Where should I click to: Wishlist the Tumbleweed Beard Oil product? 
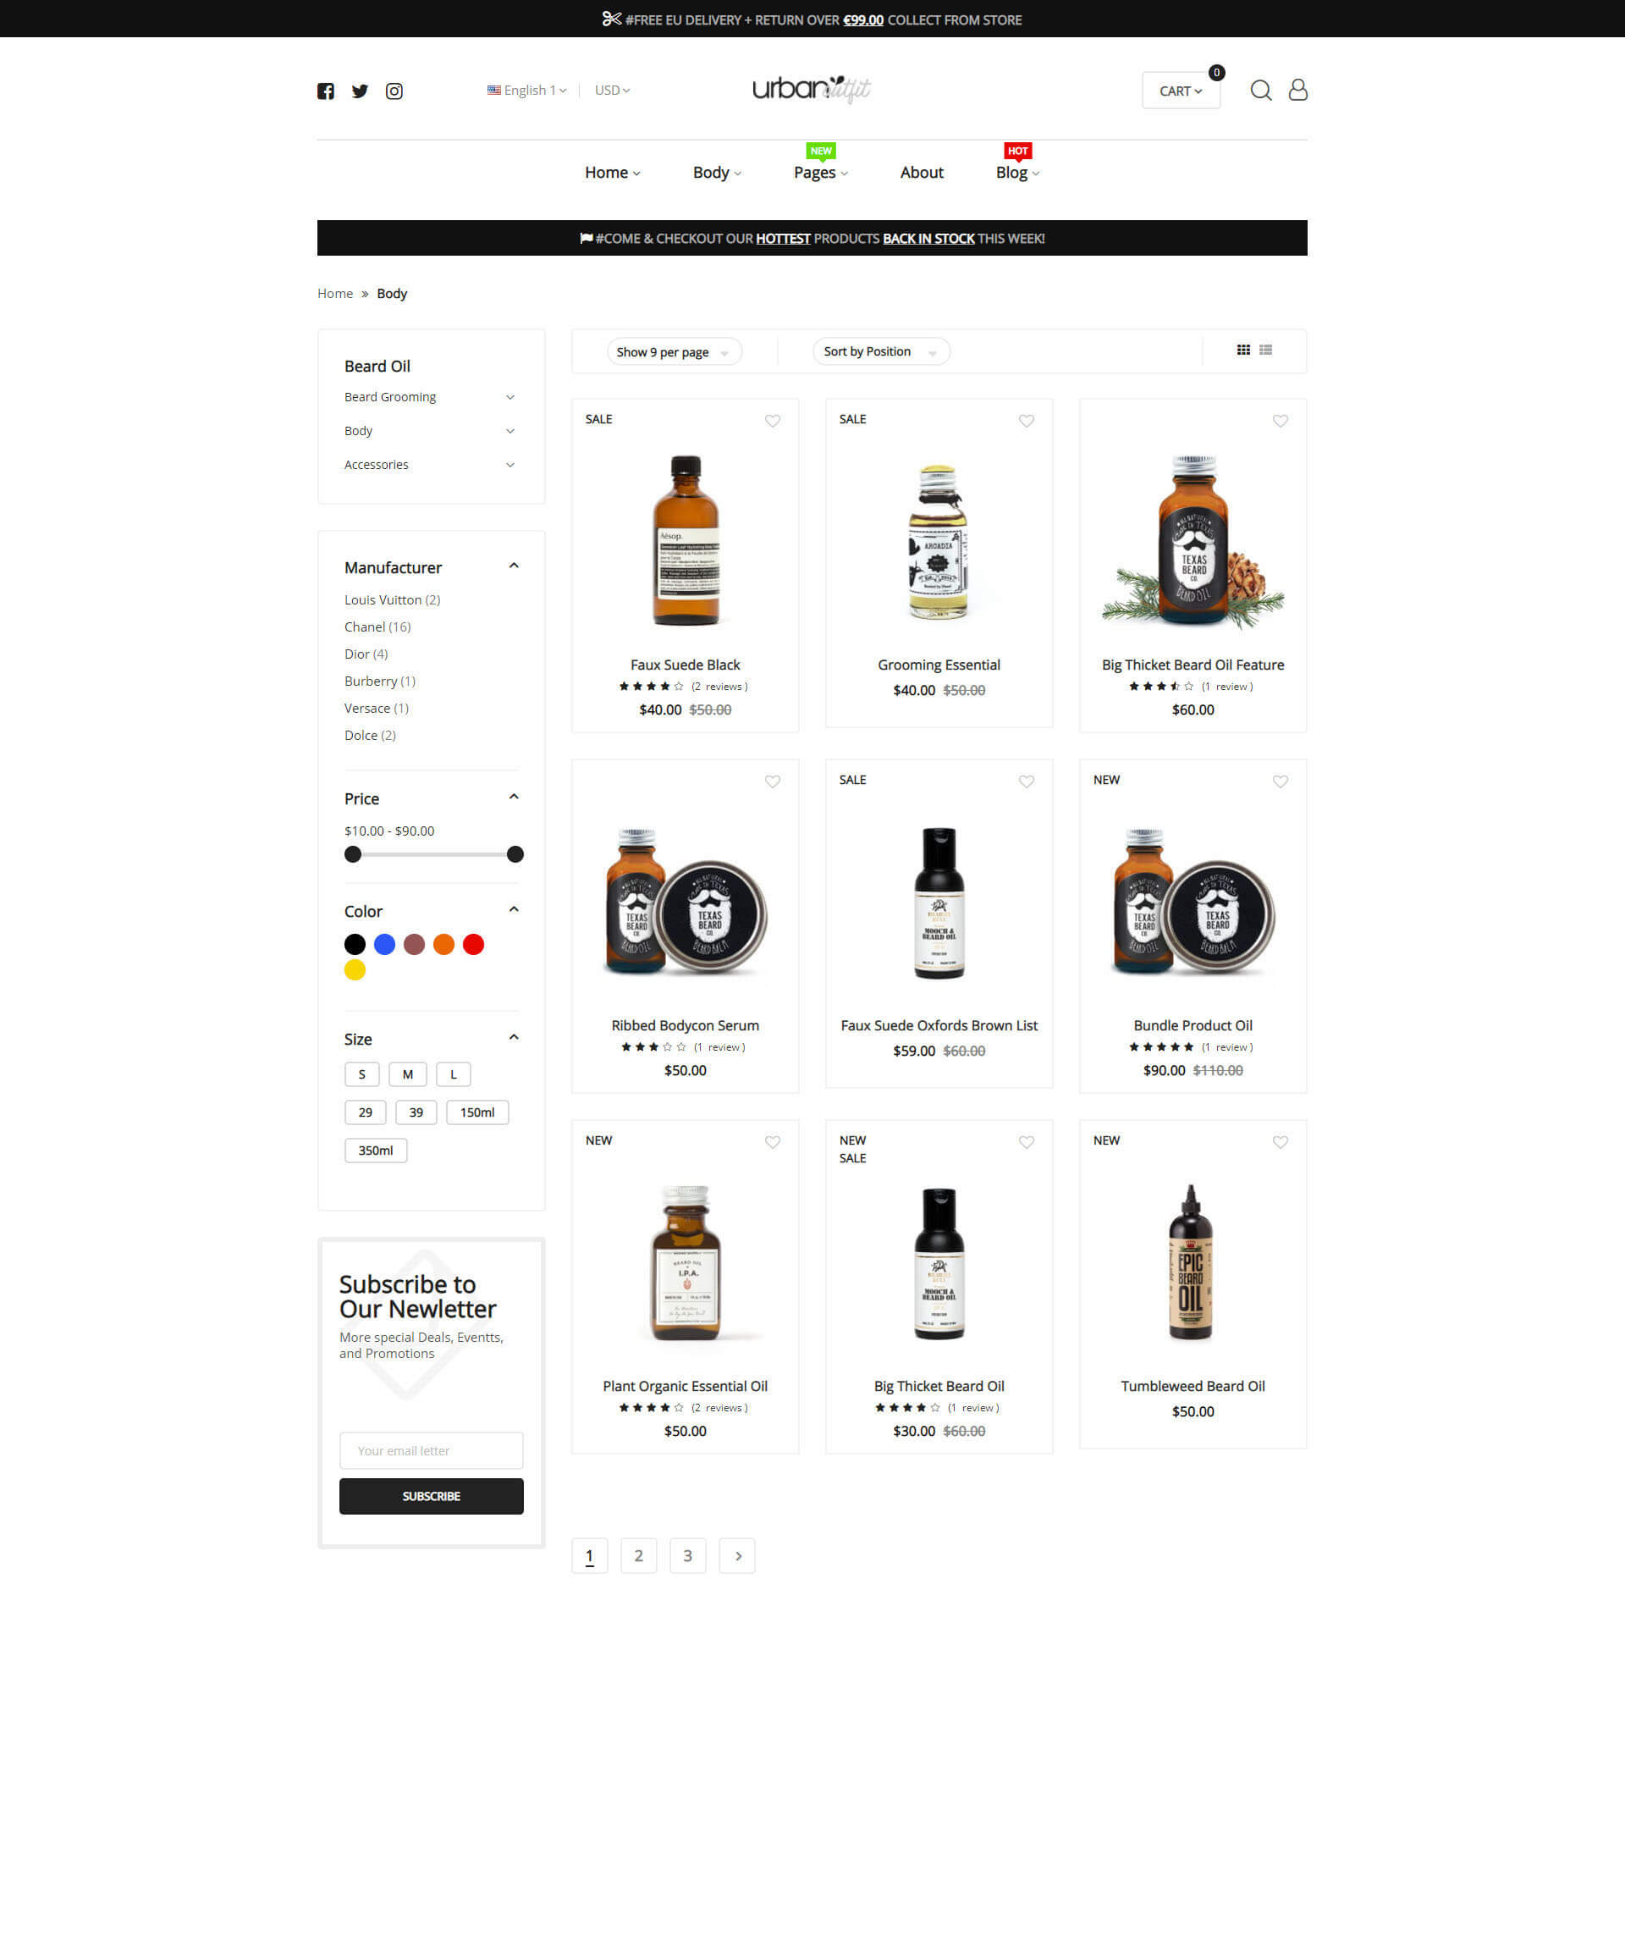1281,1142
